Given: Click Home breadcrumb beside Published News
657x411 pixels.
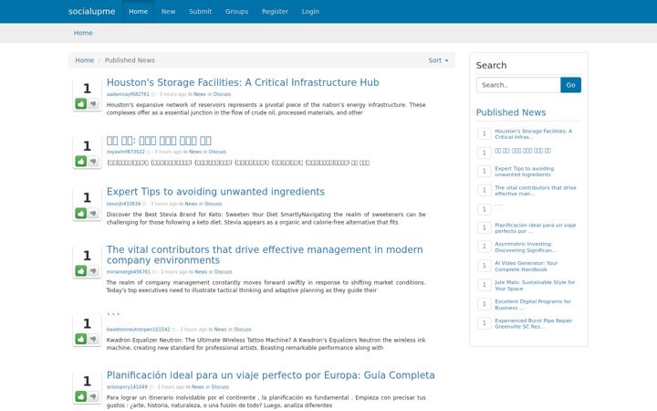Looking at the screenshot, I should 85,60.
